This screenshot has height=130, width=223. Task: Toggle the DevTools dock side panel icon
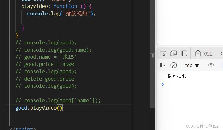click(184, 53)
